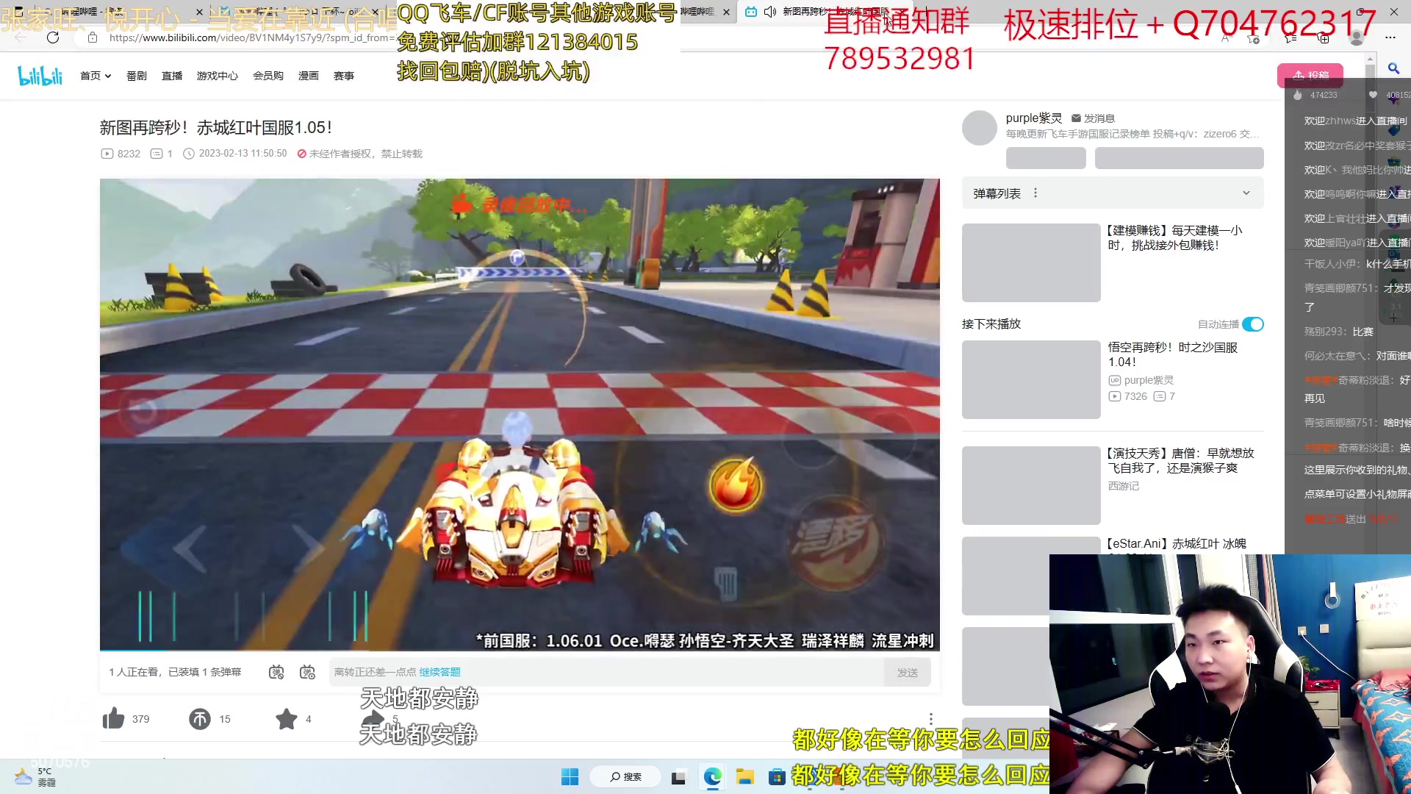Click the 8232 view count
Screen dimensions: 1411x794
point(121,154)
